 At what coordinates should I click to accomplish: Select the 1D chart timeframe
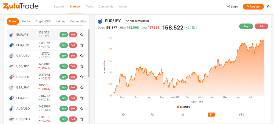123,115
